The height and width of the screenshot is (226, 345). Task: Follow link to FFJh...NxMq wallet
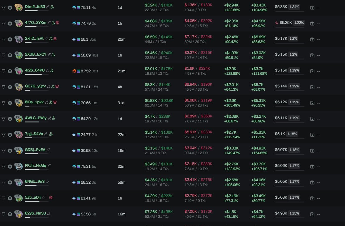[x=36, y=165]
